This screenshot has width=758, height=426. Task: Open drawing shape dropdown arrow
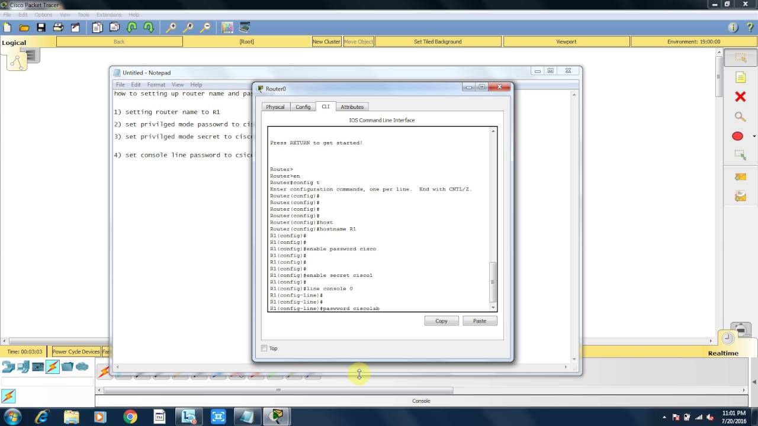click(754, 137)
